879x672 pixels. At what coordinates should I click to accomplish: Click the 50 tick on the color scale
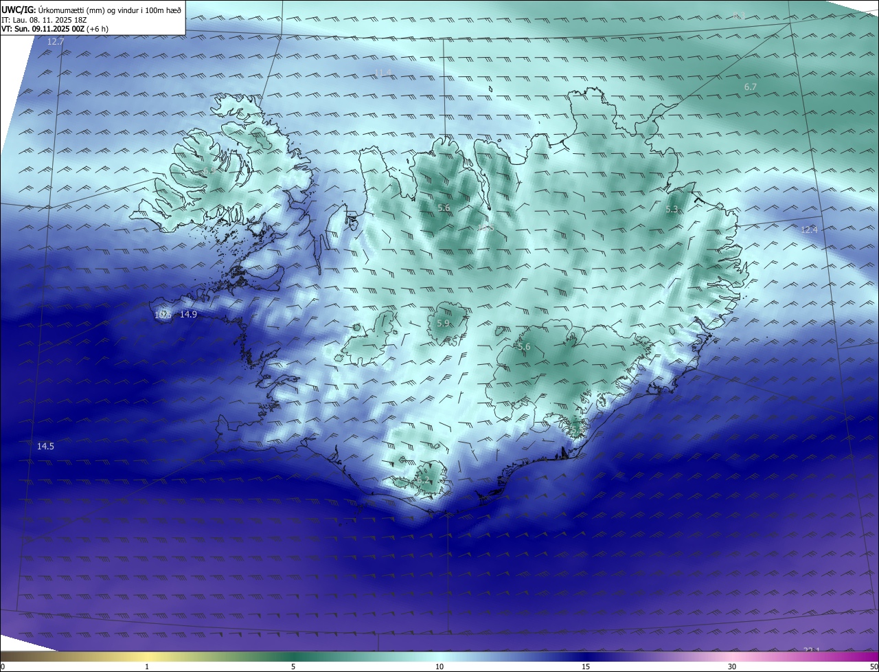coord(874,667)
